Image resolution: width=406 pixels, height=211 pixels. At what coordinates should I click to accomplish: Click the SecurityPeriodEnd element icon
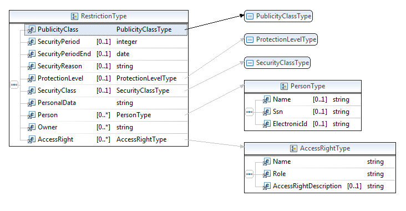32,54
